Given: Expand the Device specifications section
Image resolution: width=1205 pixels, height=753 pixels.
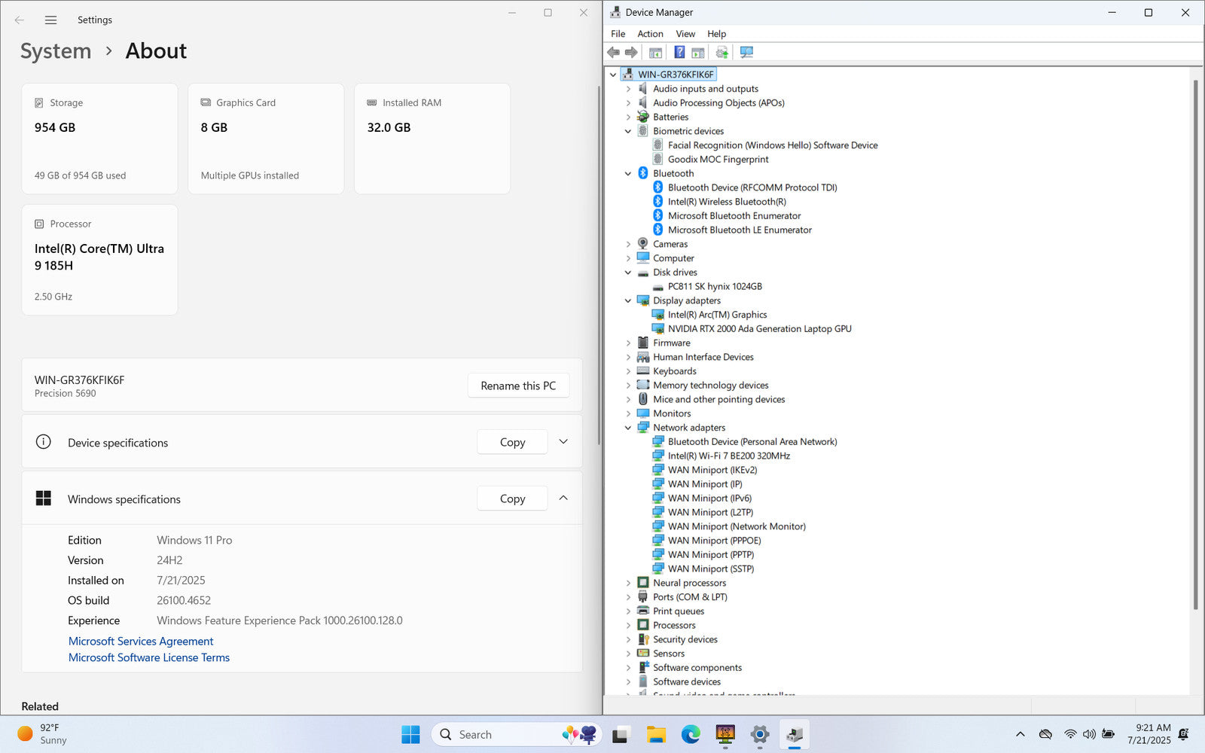Looking at the screenshot, I should coord(563,442).
